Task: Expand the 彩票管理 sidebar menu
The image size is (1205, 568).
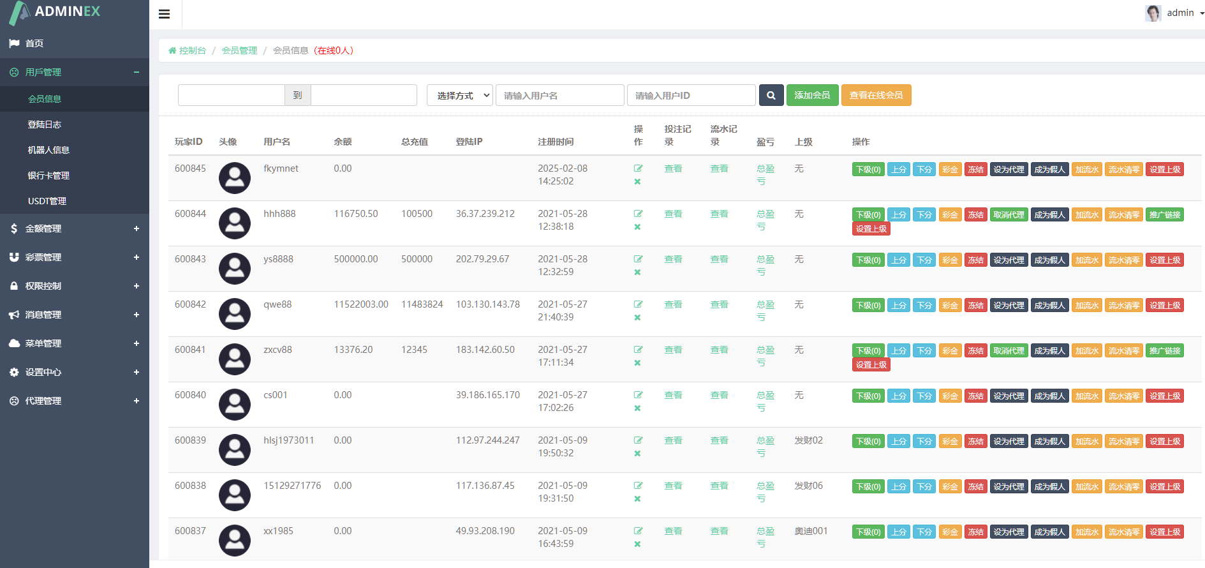Action: [75, 257]
